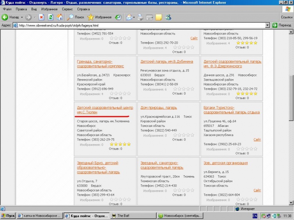294x220 pixels.
Task: Open Favorites (Избранное) star button
Action: click(x=100, y=17)
